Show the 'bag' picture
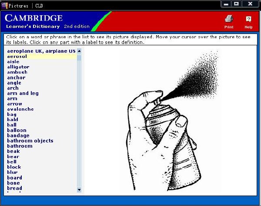 [12, 115]
